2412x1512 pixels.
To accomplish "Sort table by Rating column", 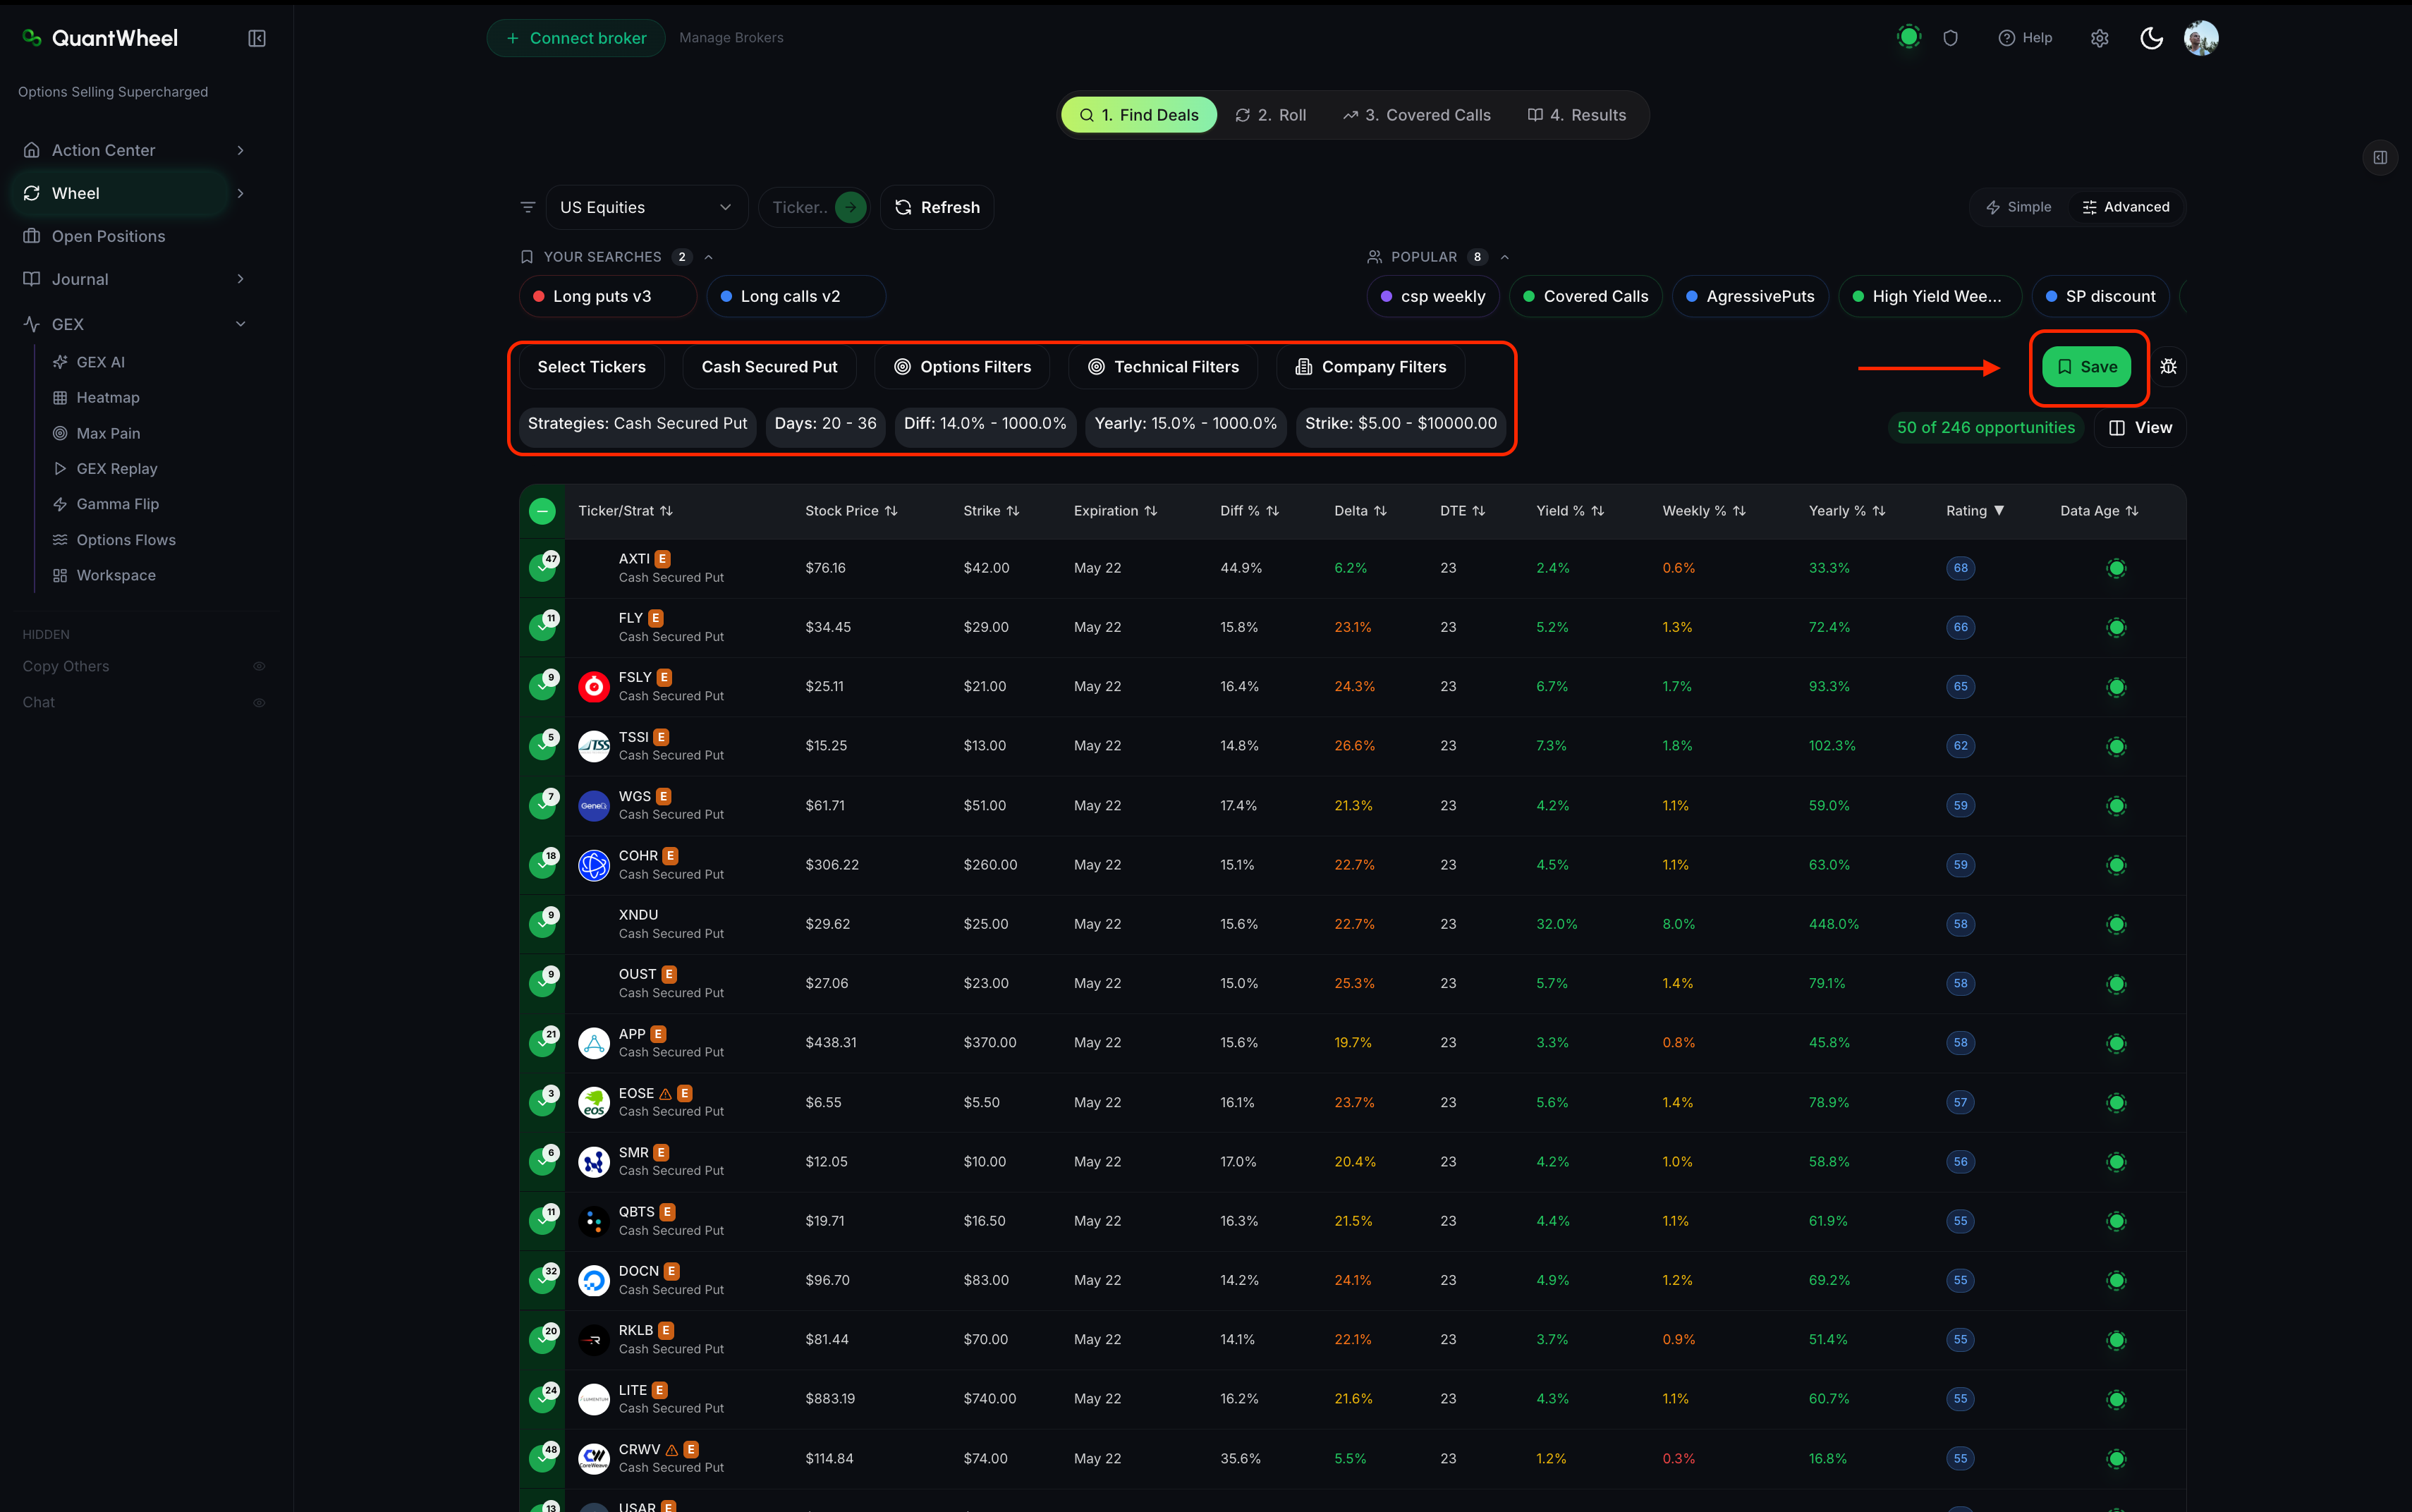I will click(1975, 511).
